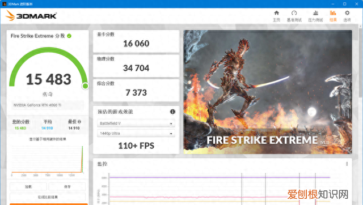Open the Benchmarks gauge icon
Screen dimensions: 363x205
tap(294, 13)
